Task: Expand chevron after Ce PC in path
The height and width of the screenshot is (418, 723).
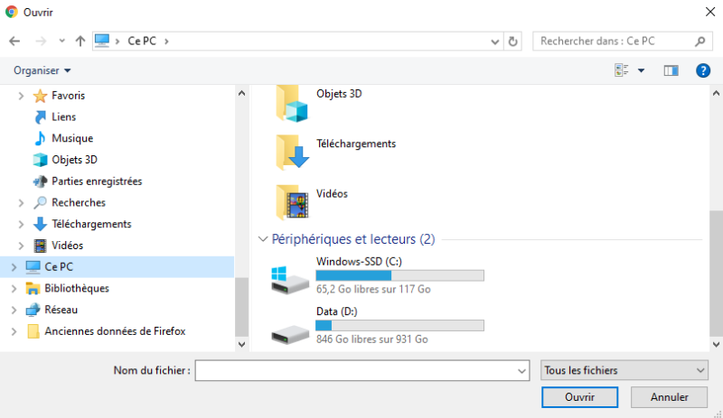Action: 166,41
